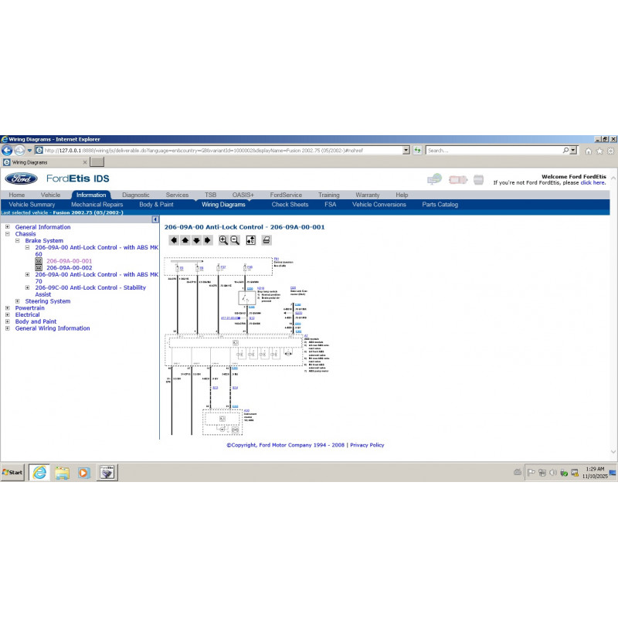Pan the wiring diagram right

pyautogui.click(x=207, y=240)
